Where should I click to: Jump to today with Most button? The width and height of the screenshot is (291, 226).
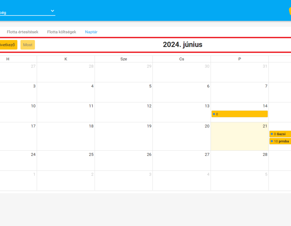point(28,45)
